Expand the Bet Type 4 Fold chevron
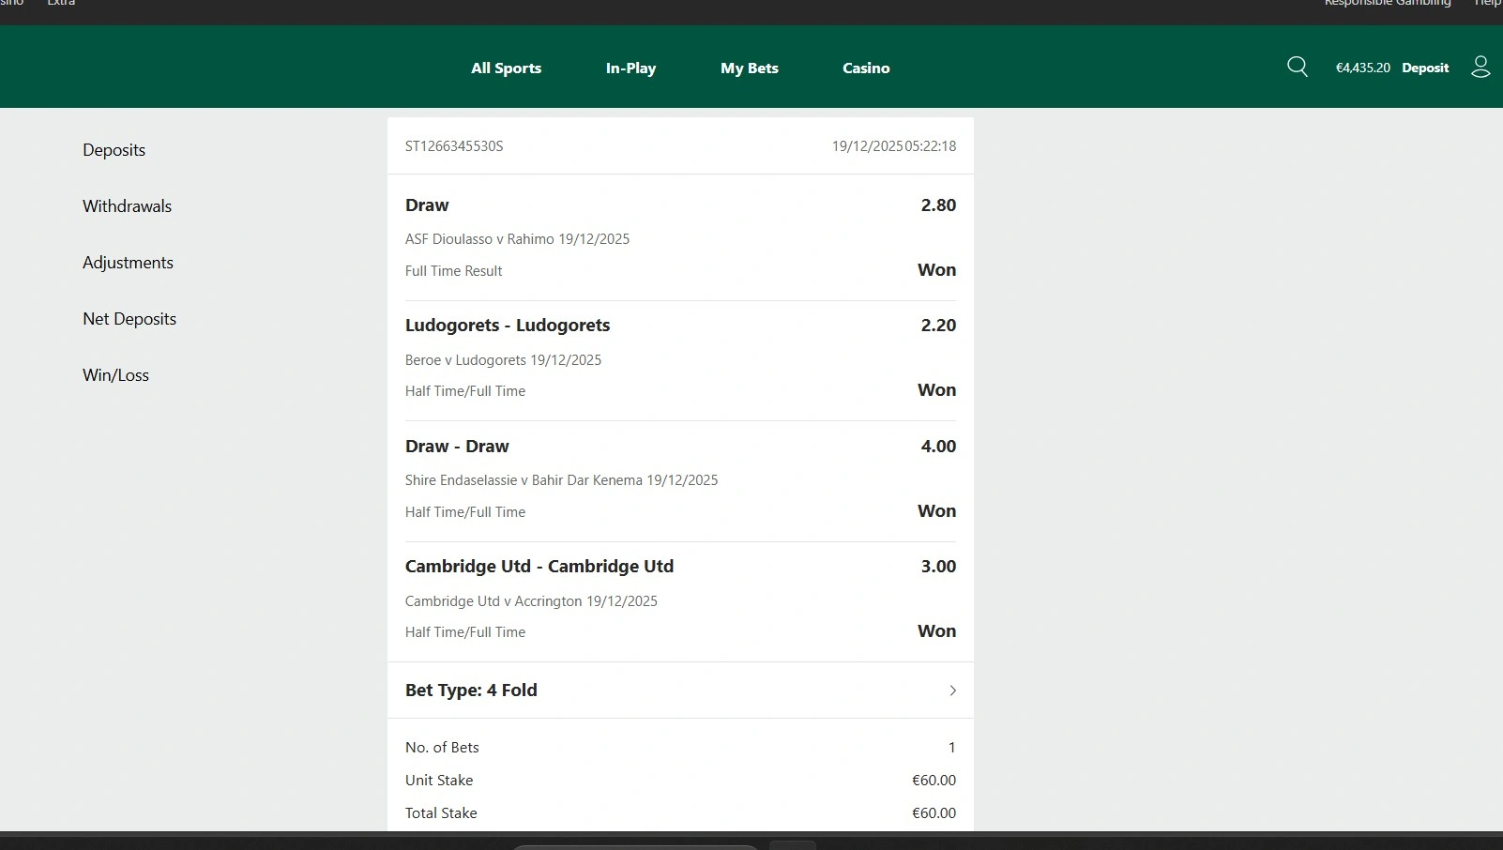 952,691
